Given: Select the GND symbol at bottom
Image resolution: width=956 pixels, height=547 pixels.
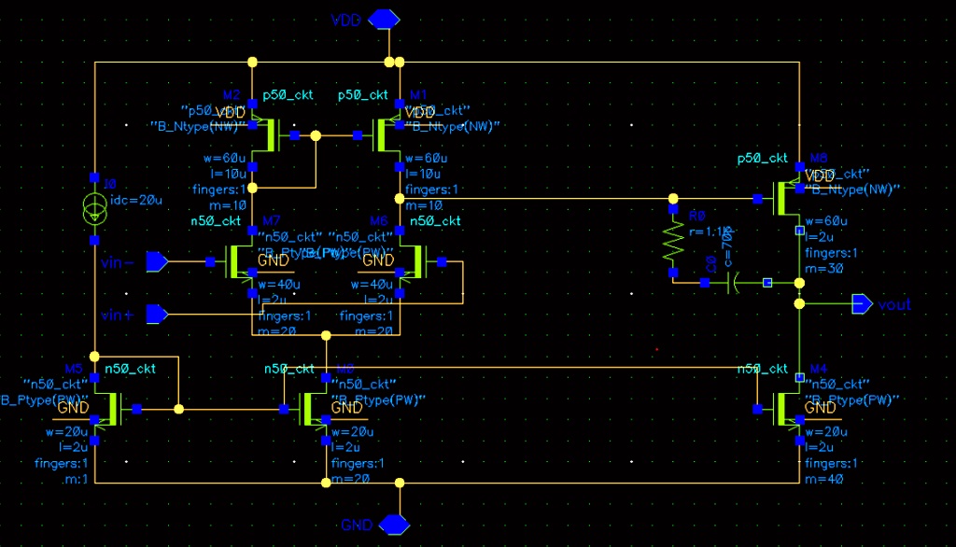Looking at the screenshot, I should (392, 524).
